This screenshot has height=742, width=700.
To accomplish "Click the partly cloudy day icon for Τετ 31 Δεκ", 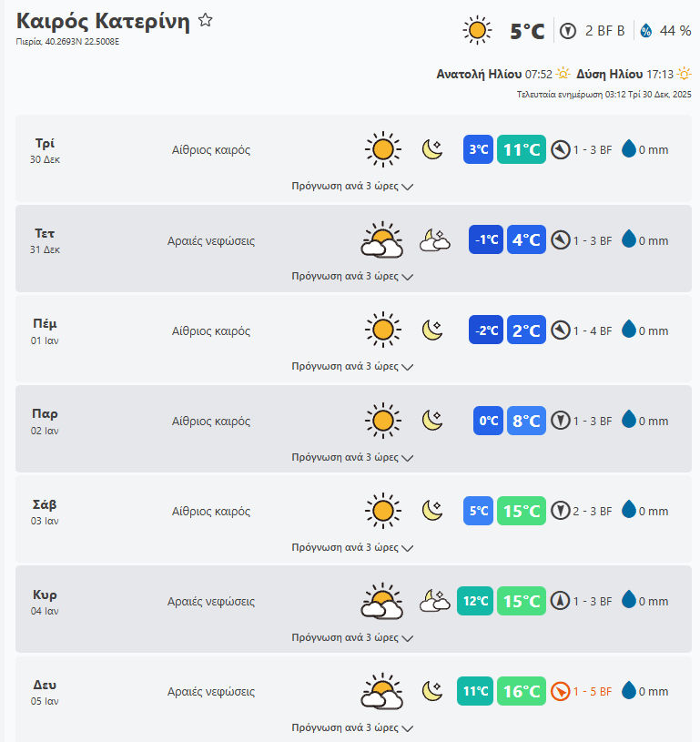I will point(382,240).
